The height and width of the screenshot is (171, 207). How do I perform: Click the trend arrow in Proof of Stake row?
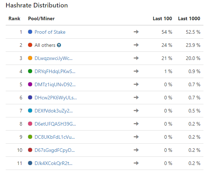tap(136, 32)
